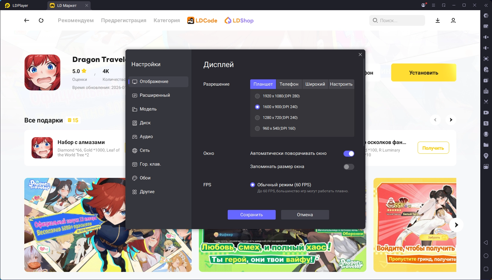Open the hamburger menu in the title bar

(x=433, y=5)
